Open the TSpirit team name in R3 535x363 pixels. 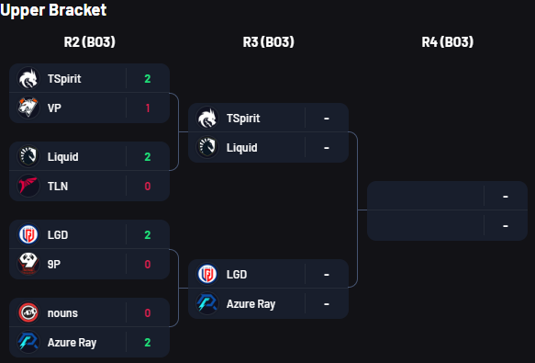pos(243,119)
